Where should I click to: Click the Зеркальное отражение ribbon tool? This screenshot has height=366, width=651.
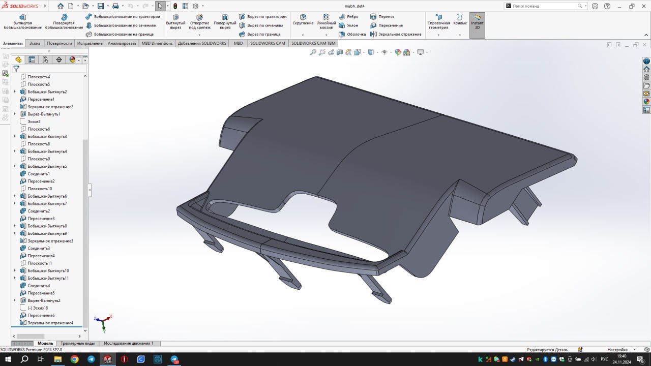[396, 34]
